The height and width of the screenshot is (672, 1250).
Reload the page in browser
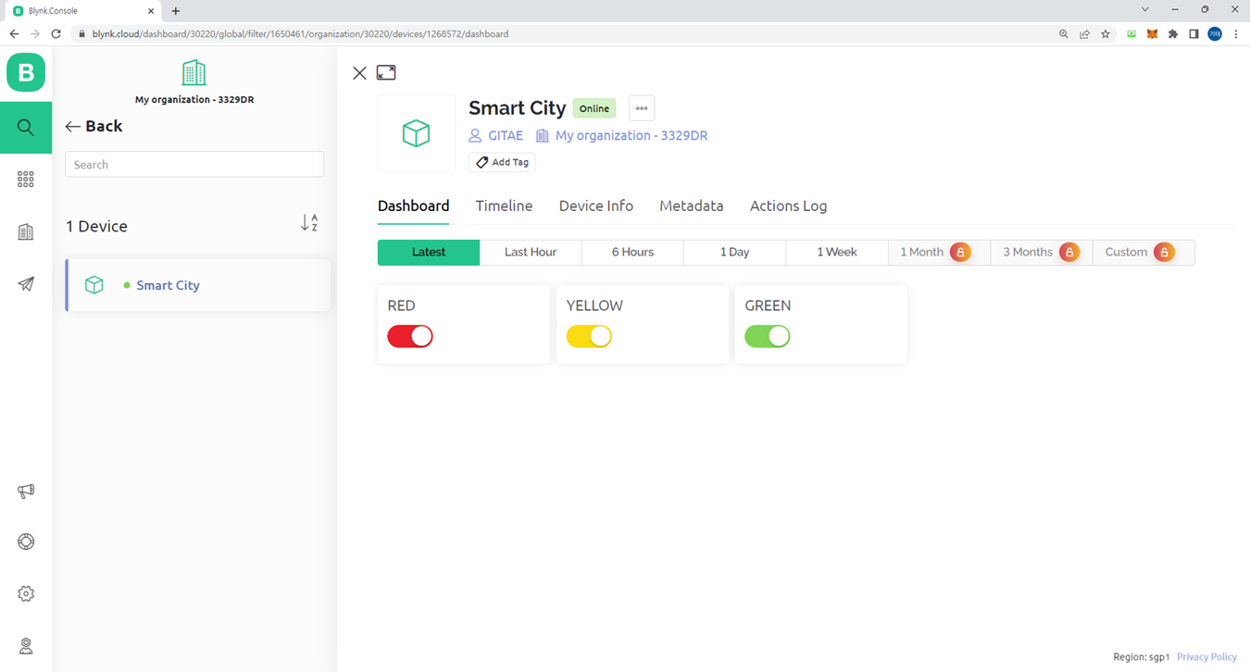coord(56,34)
